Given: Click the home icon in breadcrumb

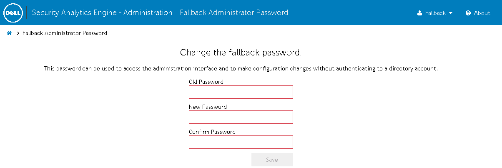Looking at the screenshot, I should click(9, 33).
